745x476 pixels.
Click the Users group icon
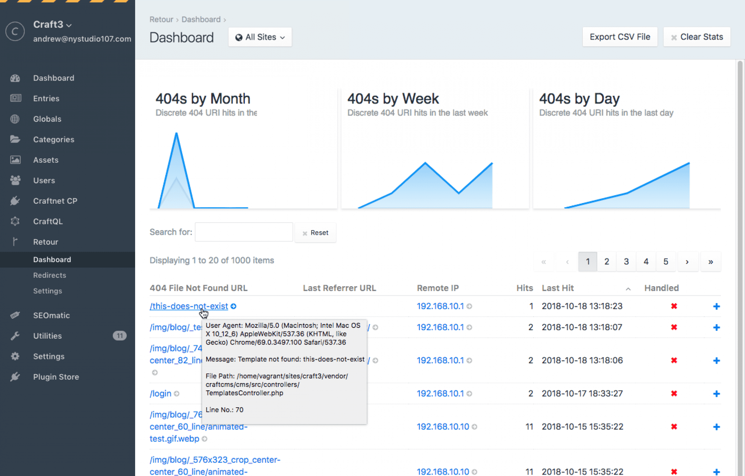tap(15, 180)
